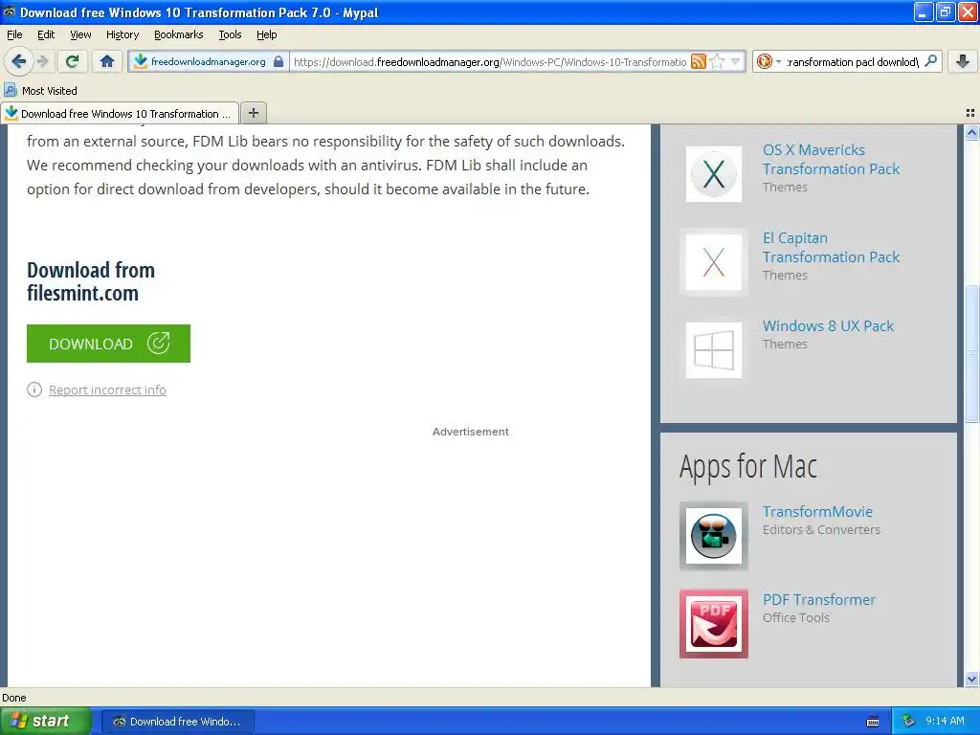Click in the URL address field
980x735 pixels.
point(490,61)
